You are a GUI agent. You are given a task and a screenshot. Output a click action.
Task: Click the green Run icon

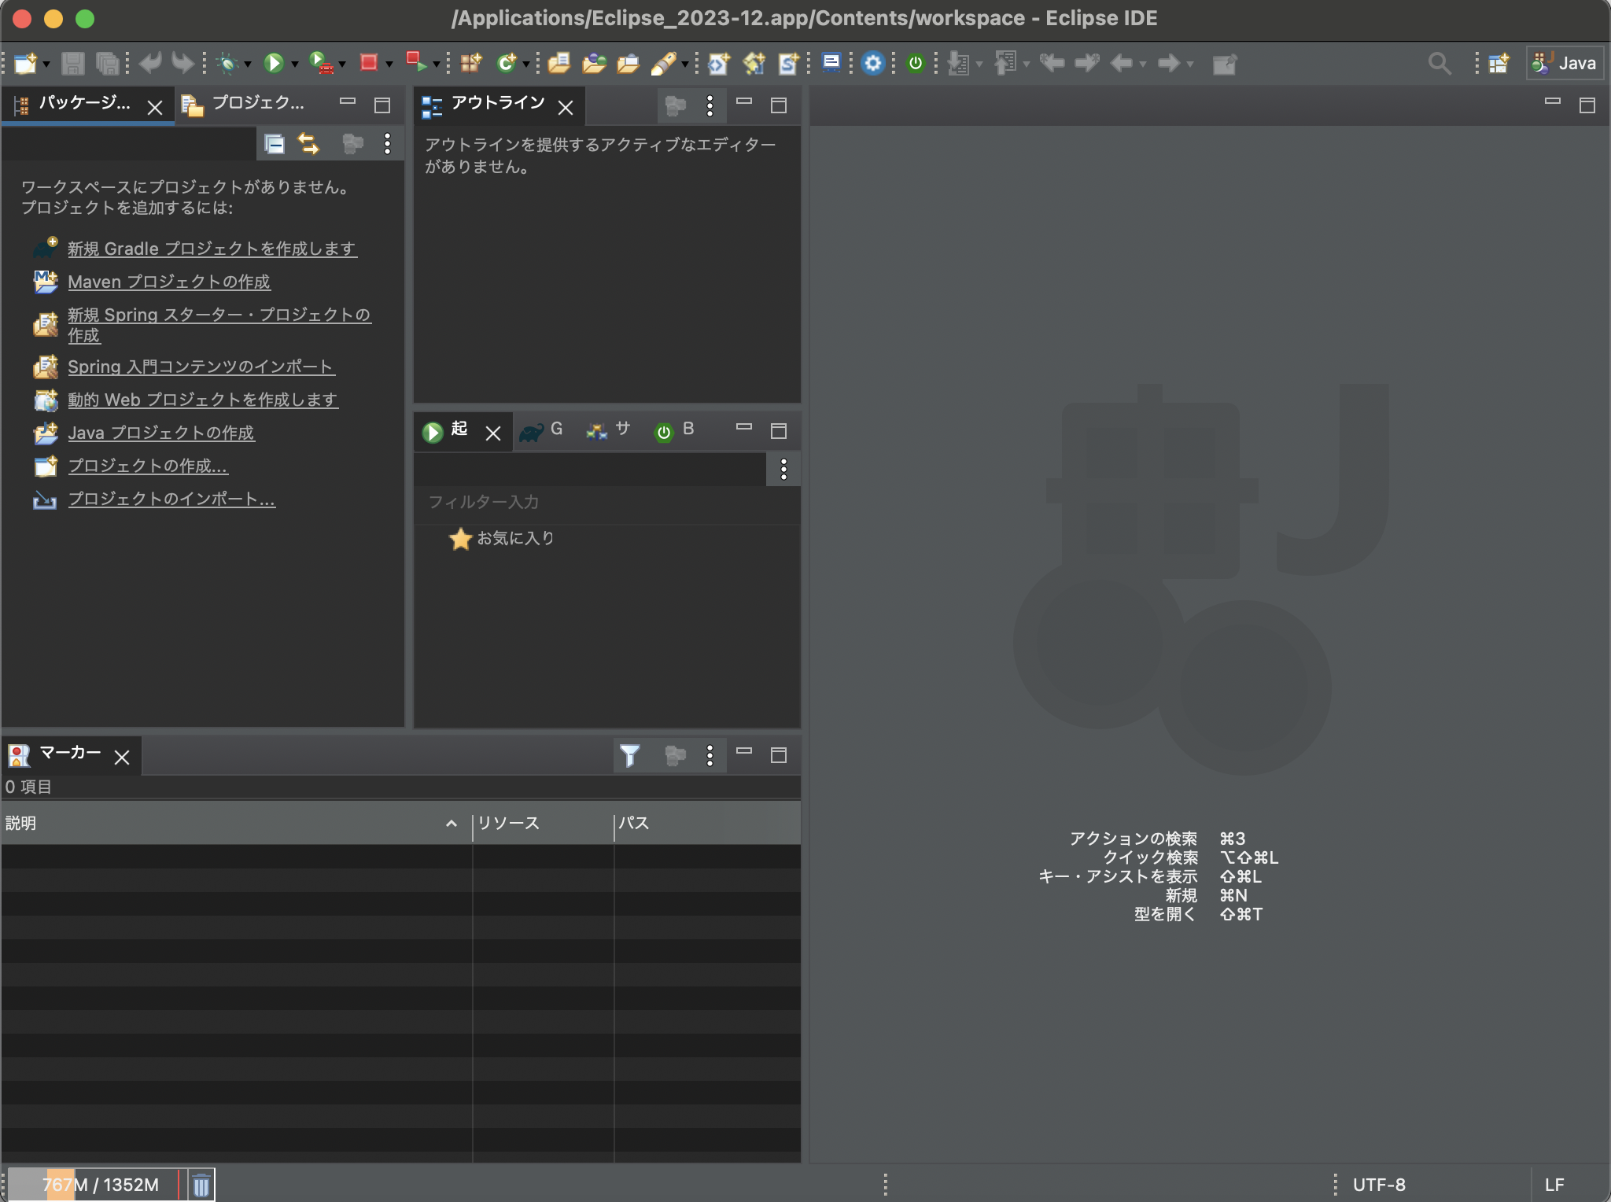[x=274, y=63]
